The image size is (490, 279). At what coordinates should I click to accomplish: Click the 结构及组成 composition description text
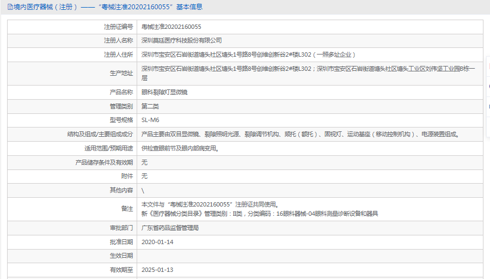(301, 134)
